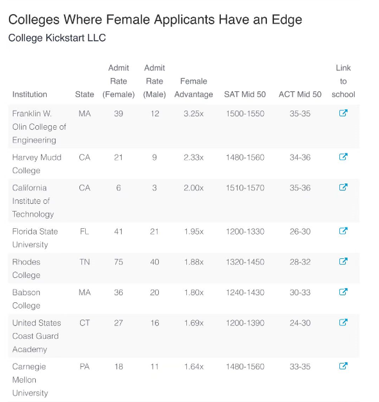Sort by Admit Rate (Male) column header
The height and width of the screenshot is (402, 379).
(154, 81)
